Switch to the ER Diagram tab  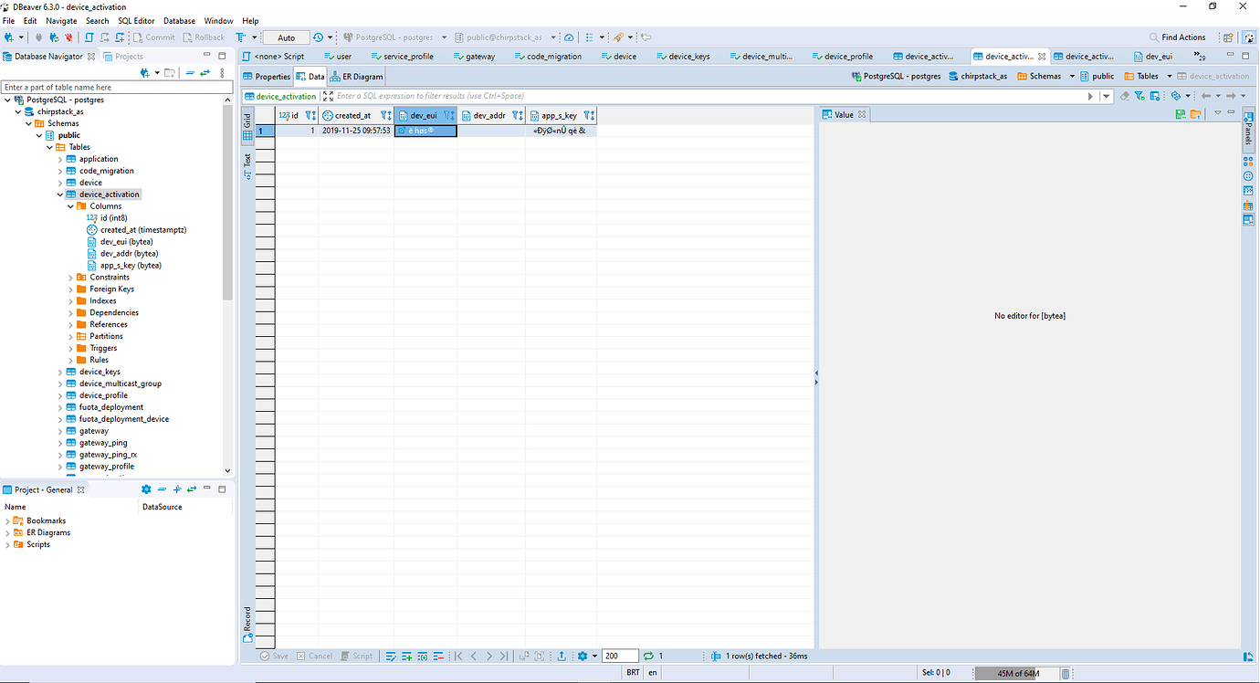(356, 76)
